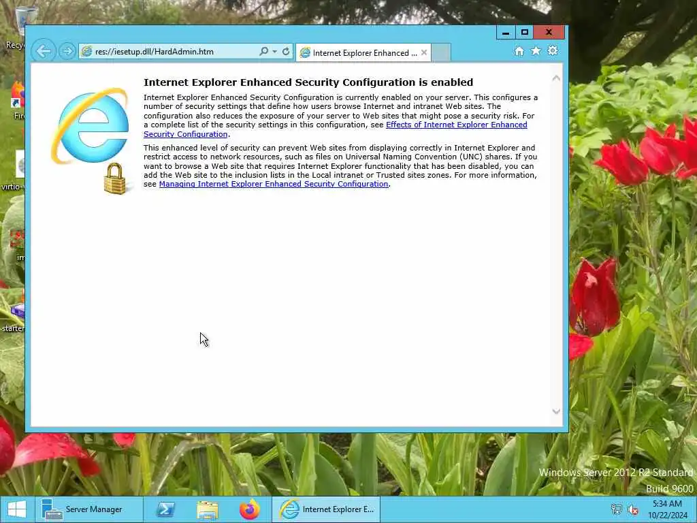The height and width of the screenshot is (523, 697).
Task: Open Favorites star in Internet Explorer
Action: pyautogui.click(x=536, y=50)
